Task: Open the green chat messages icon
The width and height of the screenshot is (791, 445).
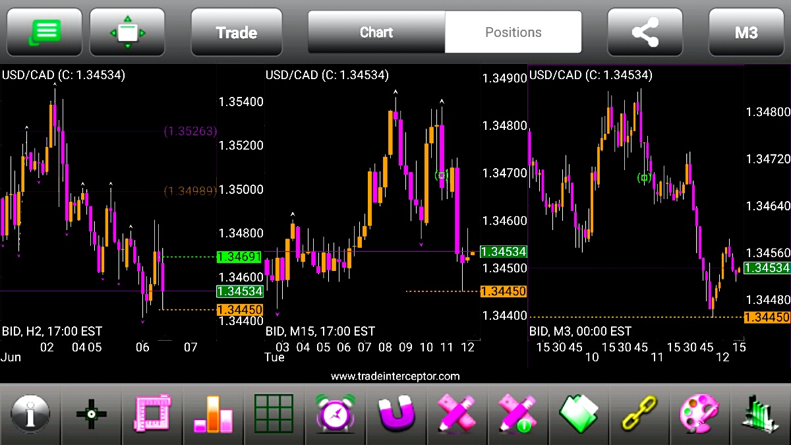Action: click(44, 32)
